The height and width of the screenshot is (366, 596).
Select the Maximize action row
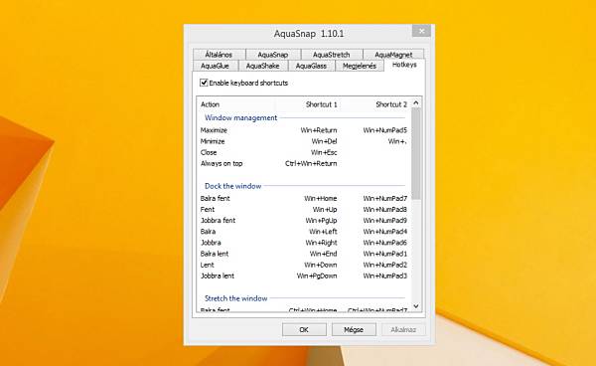click(304, 130)
